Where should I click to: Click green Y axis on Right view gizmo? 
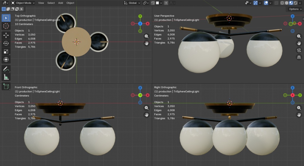pos(300,95)
